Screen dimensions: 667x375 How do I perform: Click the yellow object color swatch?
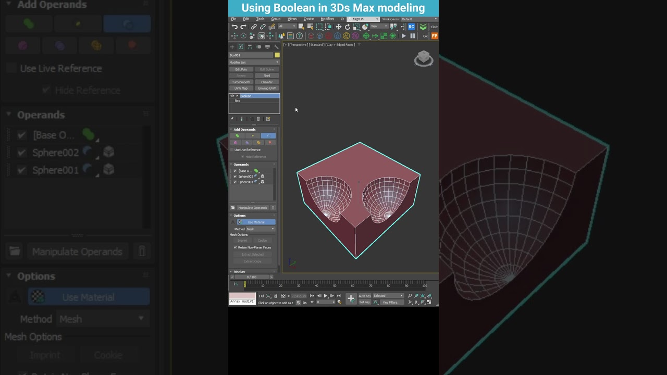tap(277, 55)
